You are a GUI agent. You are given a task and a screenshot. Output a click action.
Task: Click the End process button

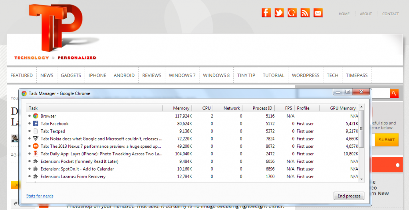click(349, 196)
